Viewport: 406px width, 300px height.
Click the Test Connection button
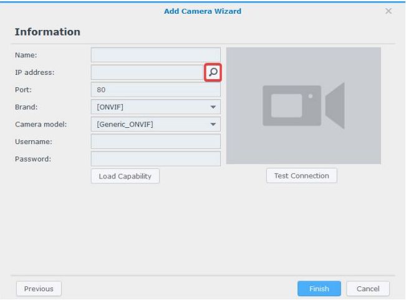[301, 176]
